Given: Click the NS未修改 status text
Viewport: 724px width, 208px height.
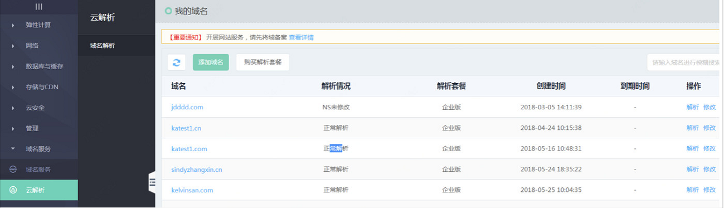Looking at the screenshot, I should 336,107.
